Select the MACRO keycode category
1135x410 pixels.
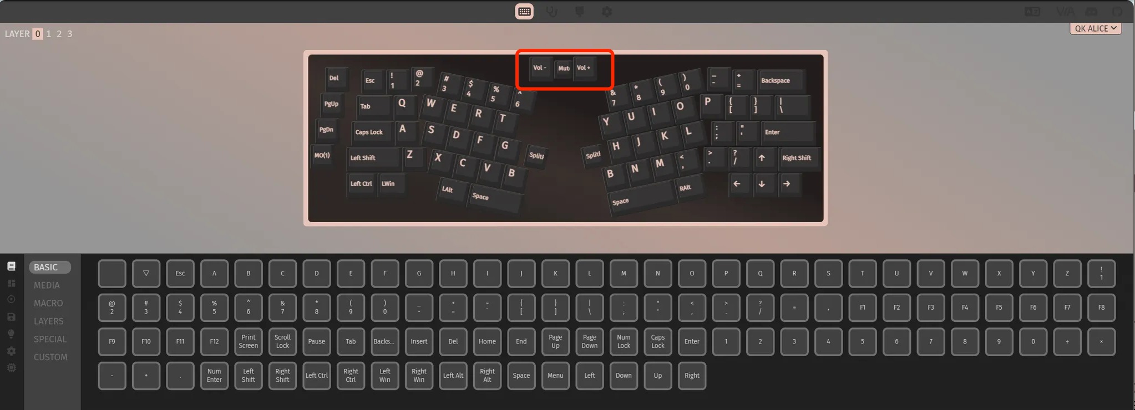(x=48, y=303)
